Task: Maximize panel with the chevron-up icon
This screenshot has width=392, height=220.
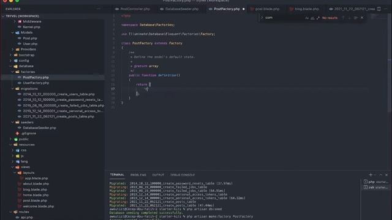Action: pos(380,175)
